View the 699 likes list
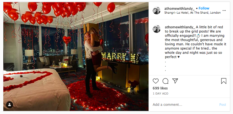This screenshot has width=233, height=114. [x=160, y=88]
